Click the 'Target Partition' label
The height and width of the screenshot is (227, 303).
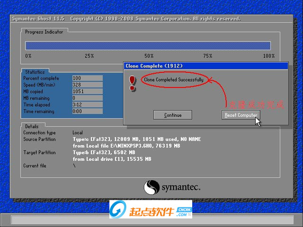(x=39, y=152)
